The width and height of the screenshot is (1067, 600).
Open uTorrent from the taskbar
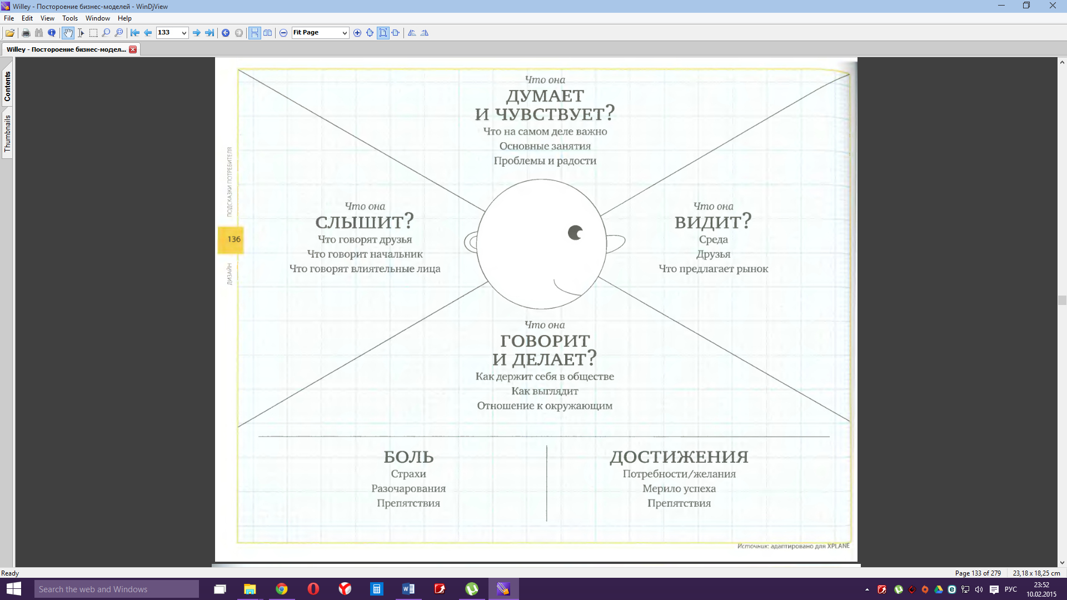(472, 589)
